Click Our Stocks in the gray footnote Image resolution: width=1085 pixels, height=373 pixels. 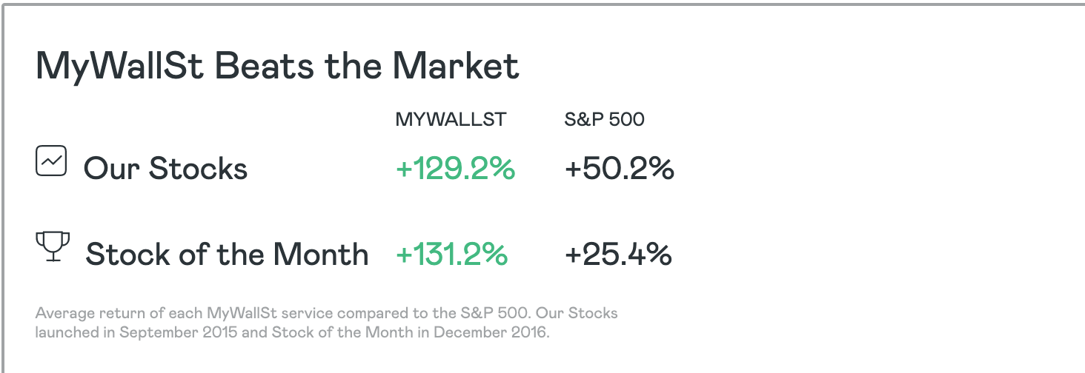(x=577, y=313)
